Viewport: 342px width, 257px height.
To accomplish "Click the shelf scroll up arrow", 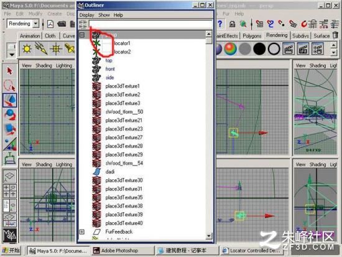I will tap(333, 45).
